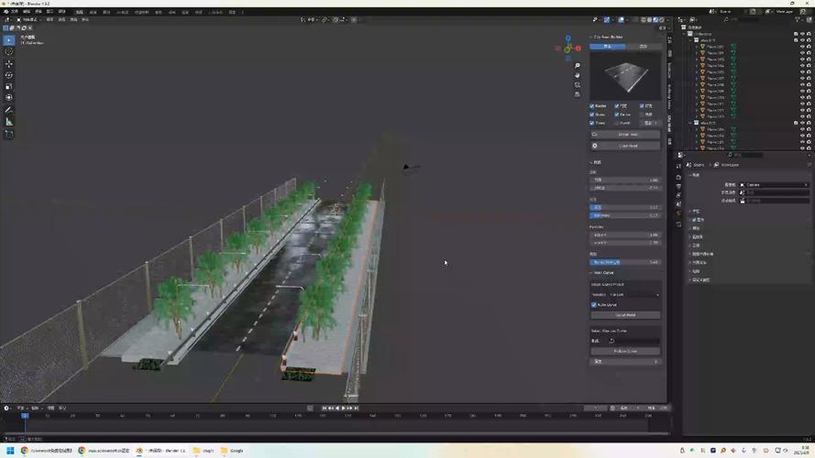Viewport: 815px width, 458px height.
Task: Select the Annotate tool
Action: [9, 110]
